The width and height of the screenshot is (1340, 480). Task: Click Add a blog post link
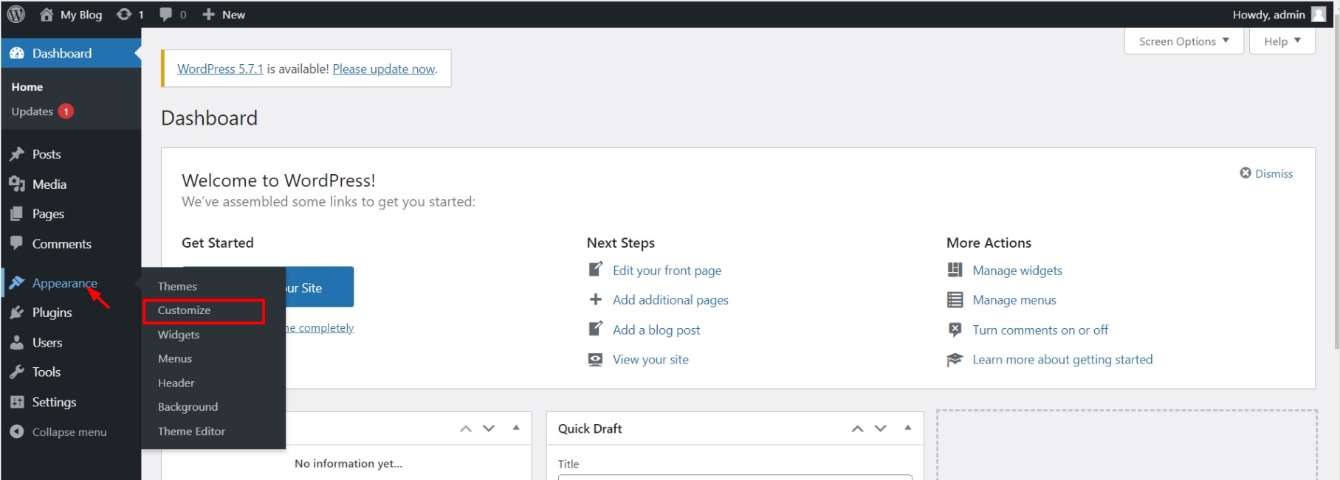click(656, 330)
